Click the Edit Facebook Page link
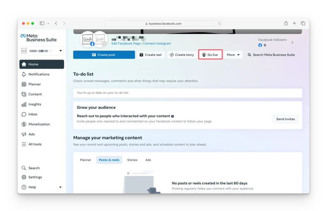The height and width of the screenshot is (211, 327). click(x=126, y=44)
